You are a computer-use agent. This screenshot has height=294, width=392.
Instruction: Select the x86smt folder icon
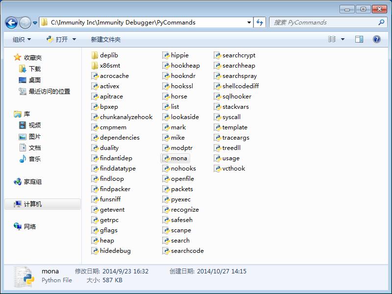tap(95, 66)
